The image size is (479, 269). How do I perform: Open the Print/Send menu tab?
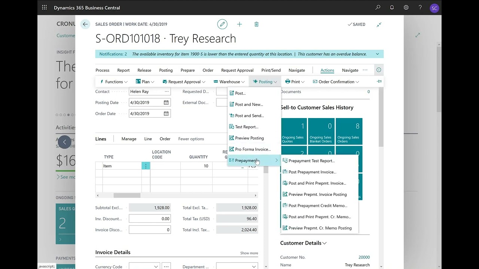271,70
